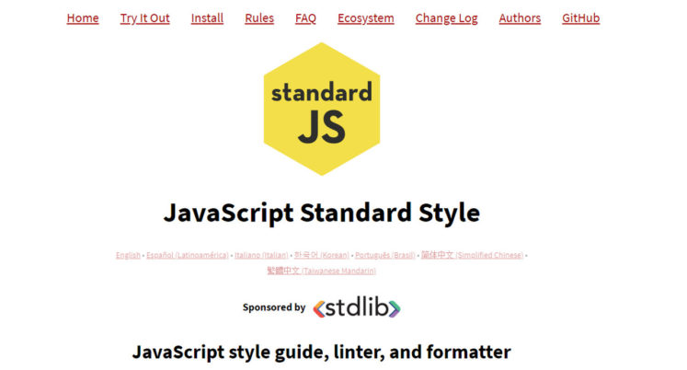
Task: Open the Try It Out page
Action: coord(144,18)
